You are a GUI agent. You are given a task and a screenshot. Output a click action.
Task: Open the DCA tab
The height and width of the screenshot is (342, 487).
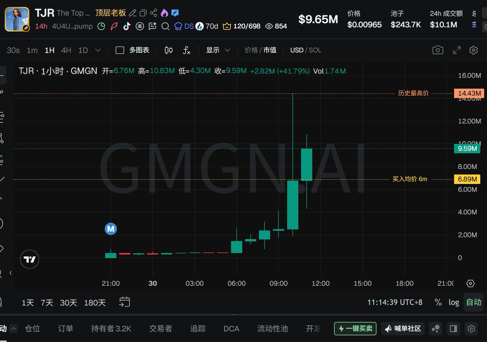click(231, 329)
